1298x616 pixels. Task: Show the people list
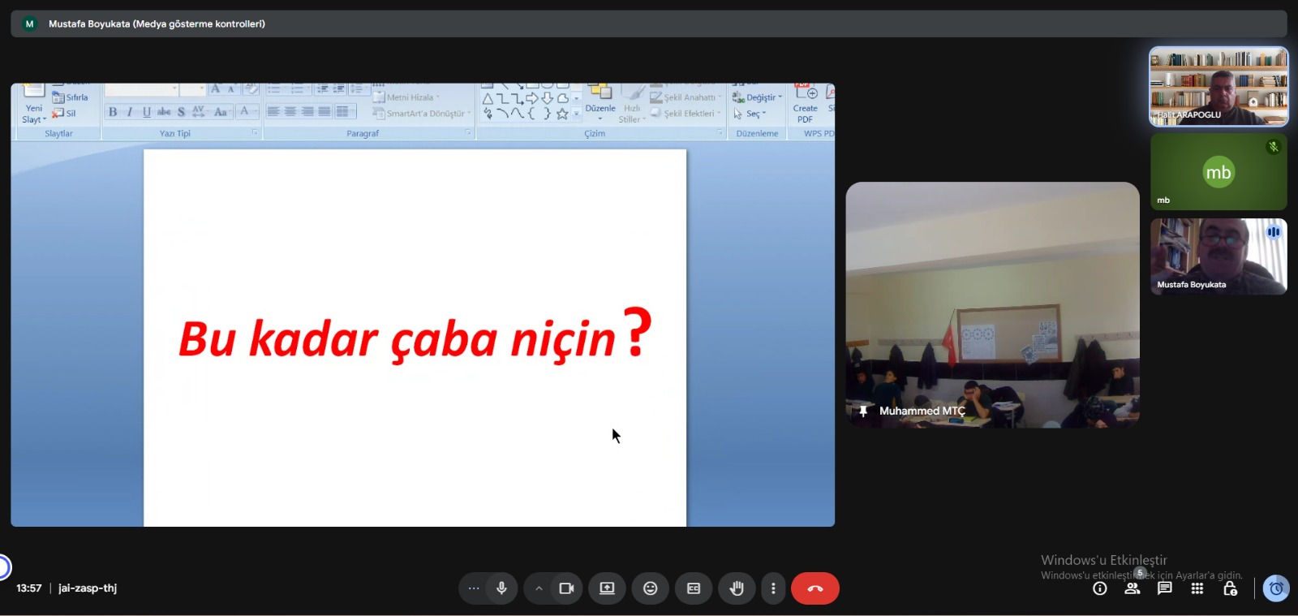1133,588
